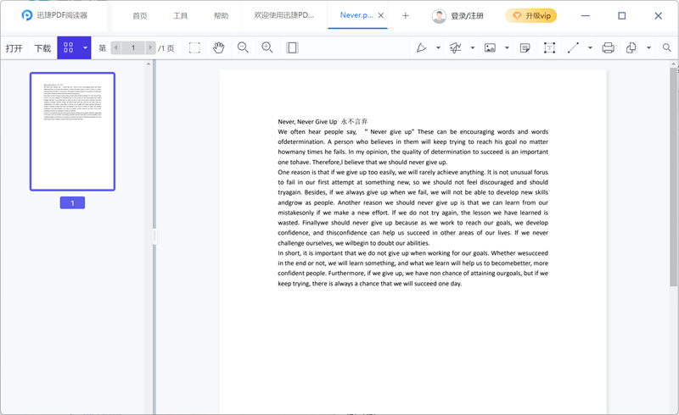The height and width of the screenshot is (415, 679).
Task: Expand the thumbnail view dropdown arrow
Action: 86,47
